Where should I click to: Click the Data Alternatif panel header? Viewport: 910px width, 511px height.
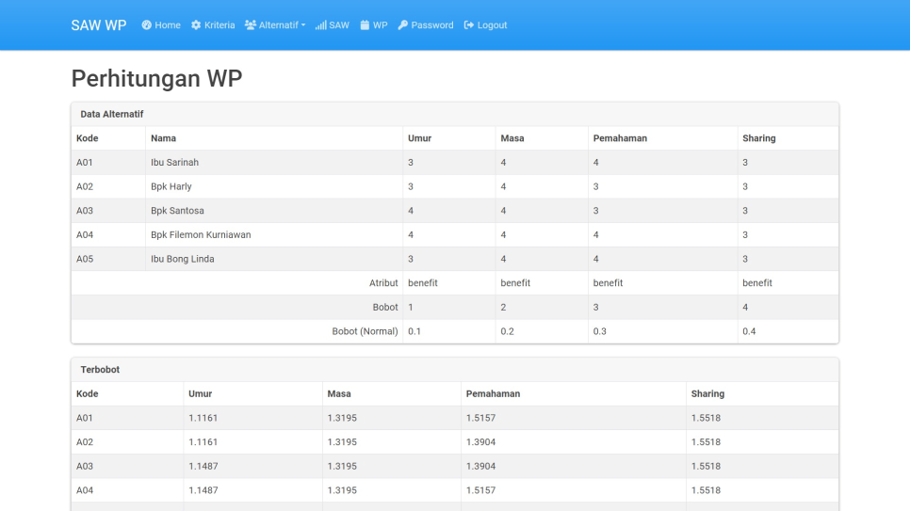click(x=455, y=114)
